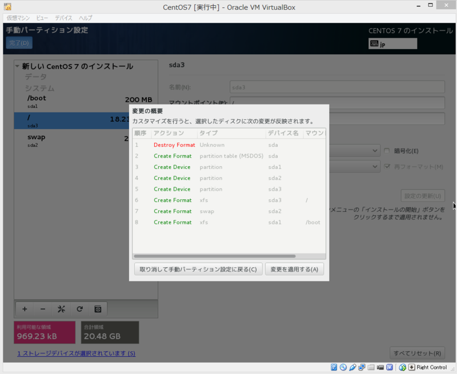Open partition configuration with the wrench icon
The width and height of the screenshot is (457, 374).
(61, 309)
